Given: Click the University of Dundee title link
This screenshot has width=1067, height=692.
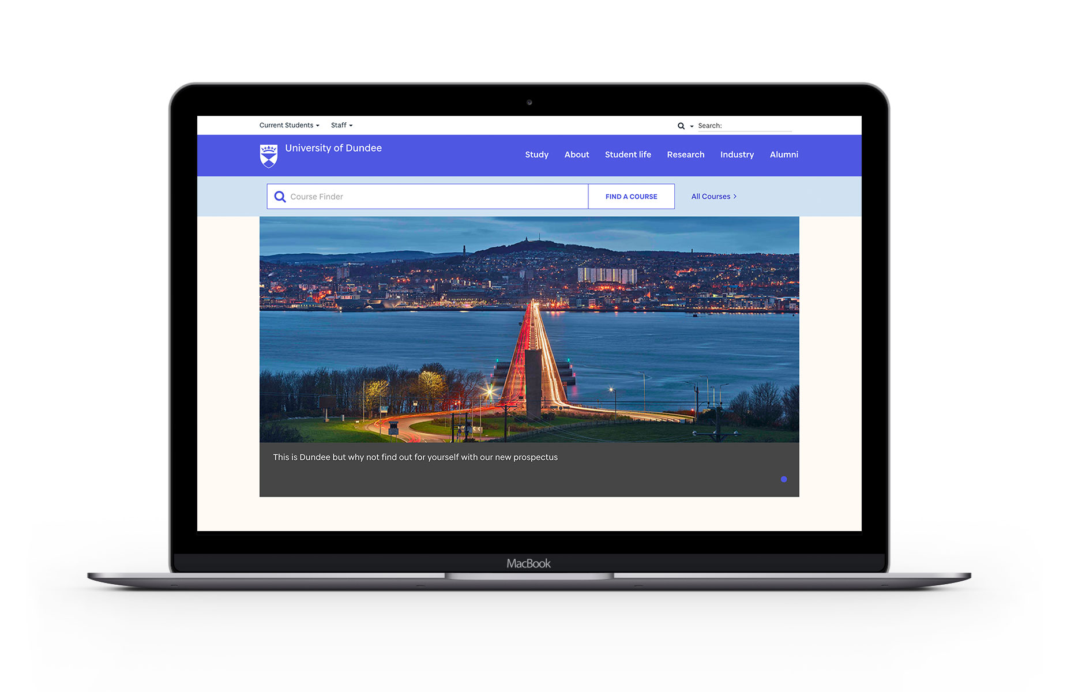Looking at the screenshot, I should pyautogui.click(x=333, y=148).
